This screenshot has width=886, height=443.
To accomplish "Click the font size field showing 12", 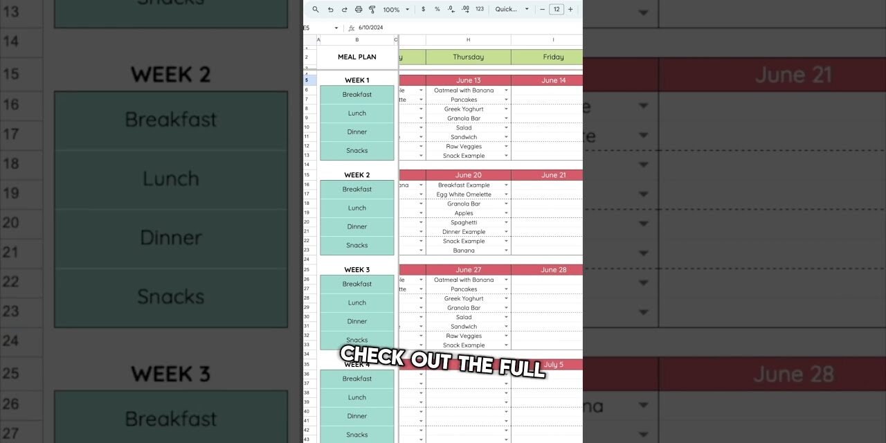I will pyautogui.click(x=557, y=9).
